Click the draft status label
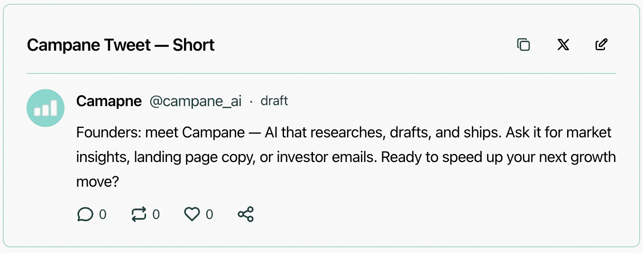 274,101
